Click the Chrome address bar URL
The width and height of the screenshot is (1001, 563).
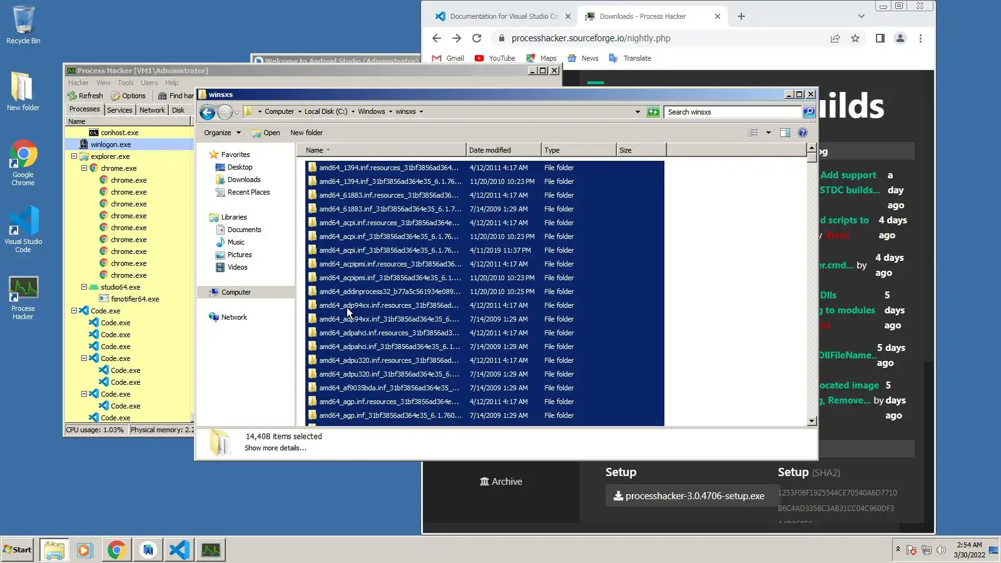591,38
